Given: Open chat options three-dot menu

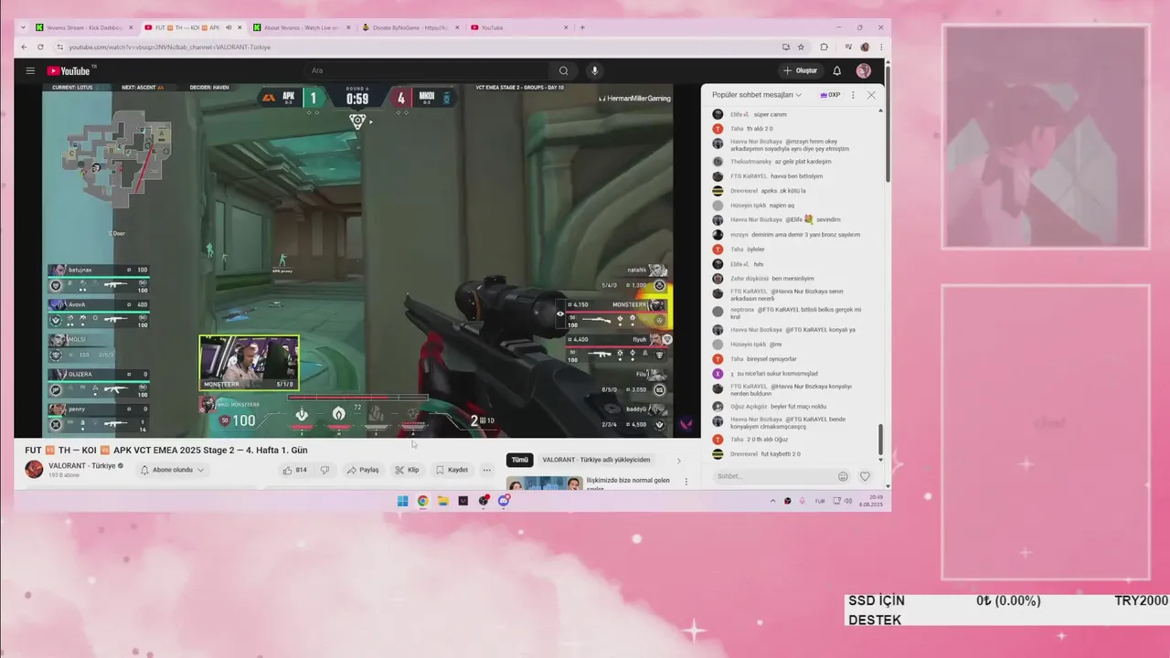Looking at the screenshot, I should pos(853,95).
